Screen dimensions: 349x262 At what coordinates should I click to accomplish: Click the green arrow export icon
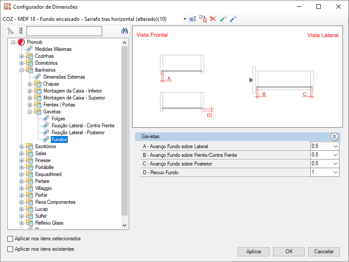223,19
